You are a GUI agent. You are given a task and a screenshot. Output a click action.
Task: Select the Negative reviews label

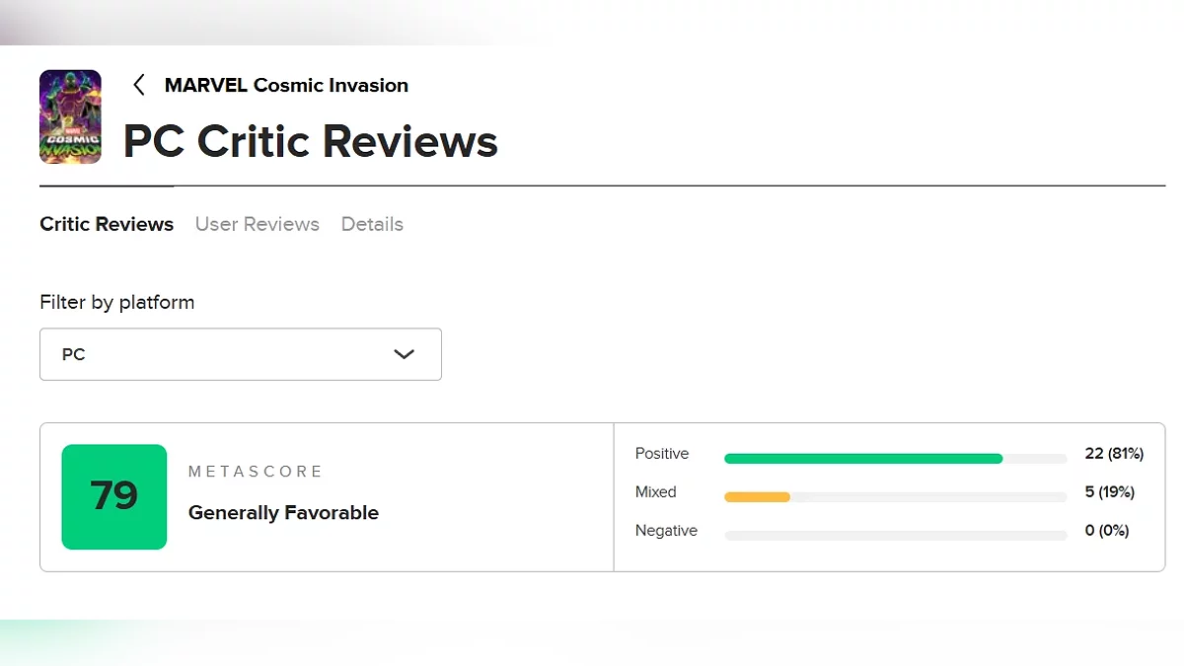pyautogui.click(x=666, y=531)
